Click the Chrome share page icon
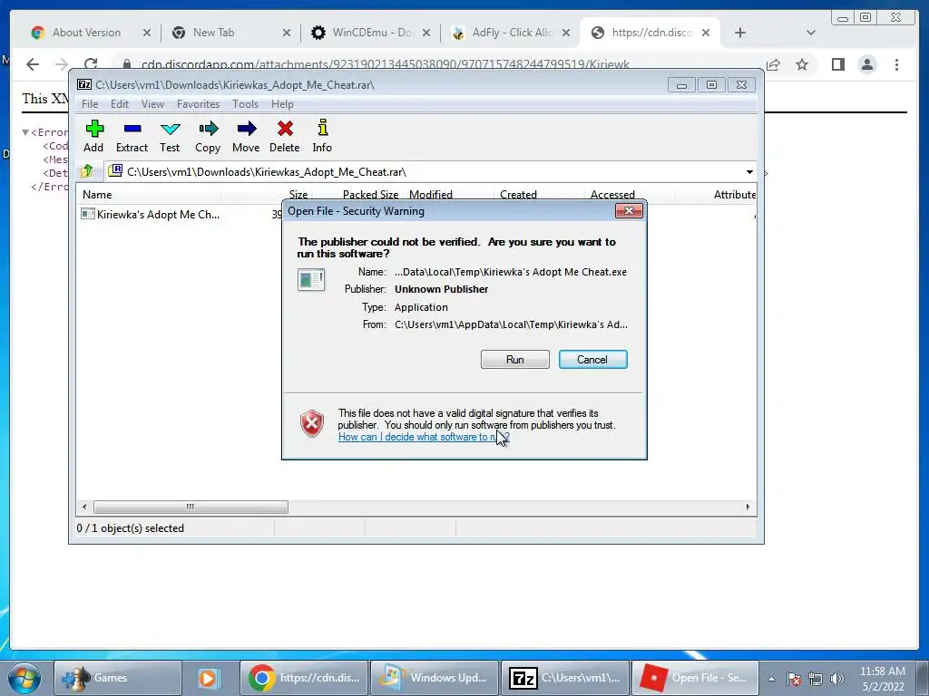This screenshot has width=929, height=696. 773,64
